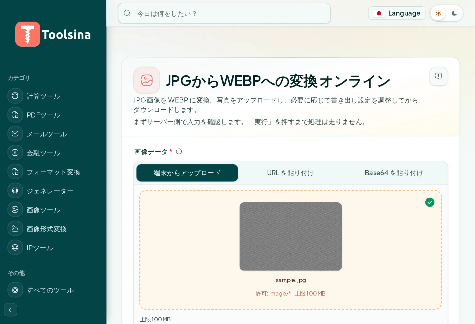
Task: Open the IPツール category icon
Action: coord(15,248)
